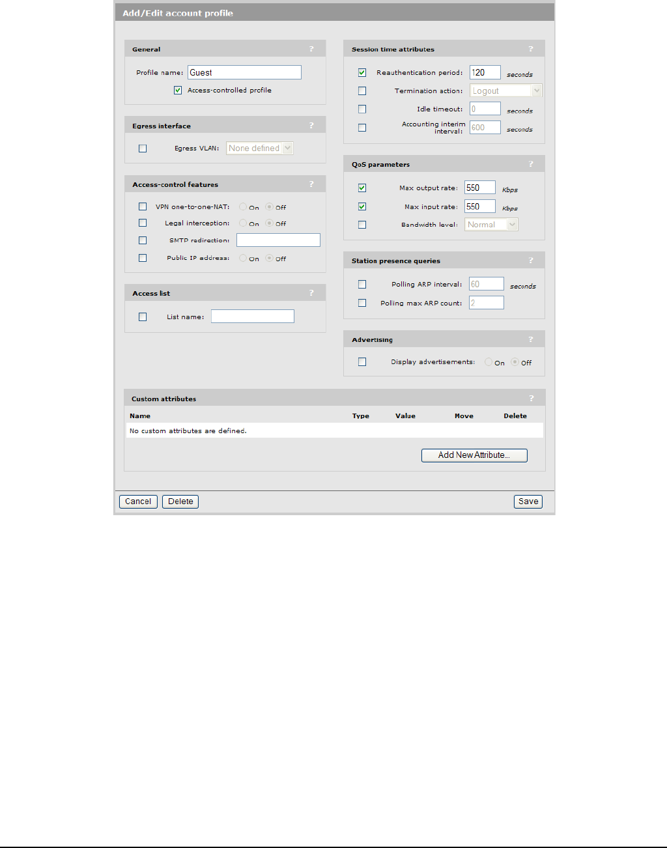Open Bandwidth level Normal dropdown
The image size is (667, 848).
pos(492,225)
